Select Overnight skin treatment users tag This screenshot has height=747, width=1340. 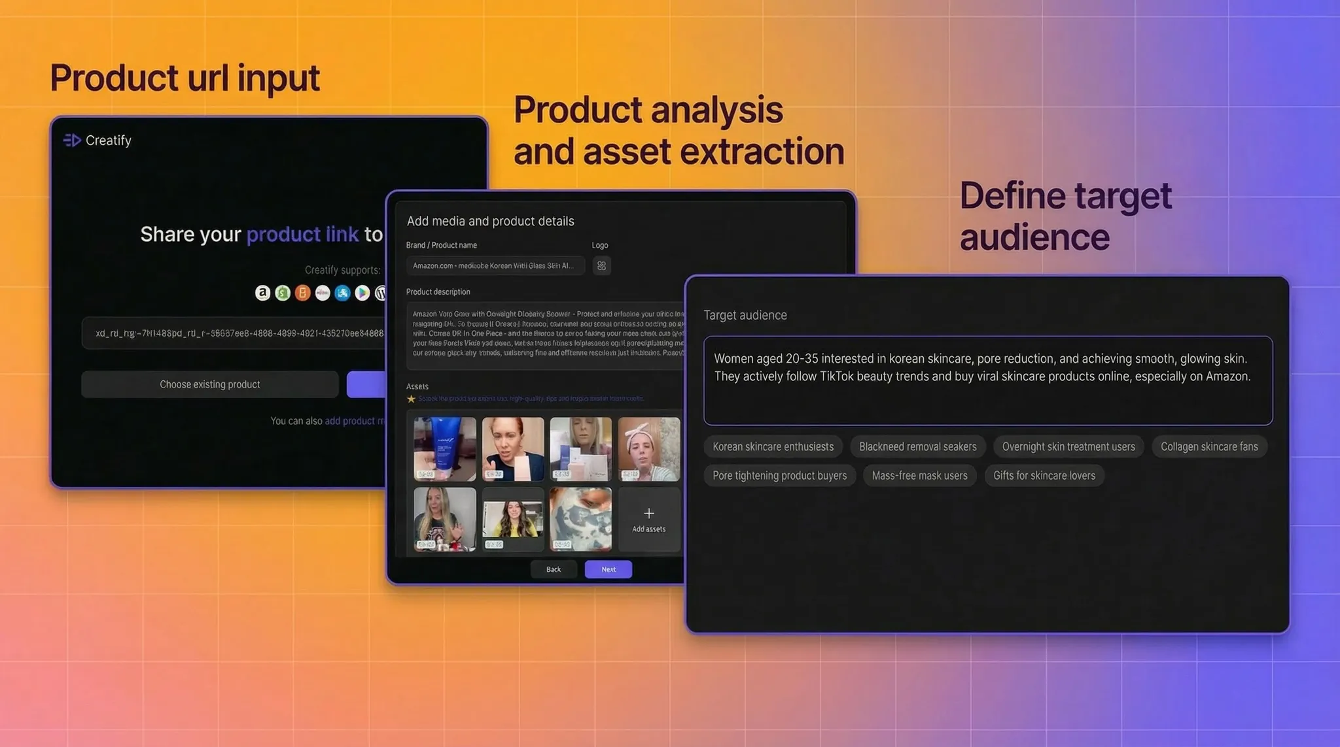pos(1068,446)
